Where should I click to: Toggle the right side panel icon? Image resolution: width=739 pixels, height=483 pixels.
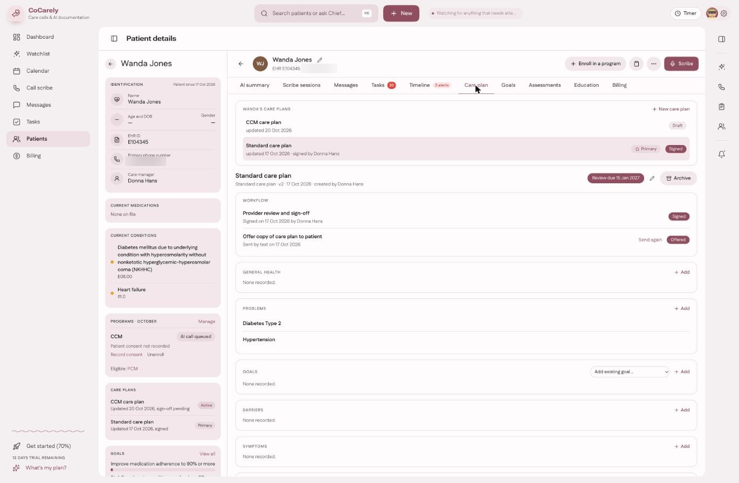click(722, 39)
